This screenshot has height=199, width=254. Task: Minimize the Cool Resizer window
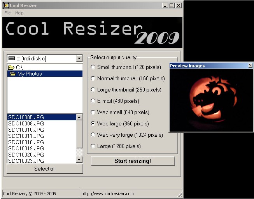point(165,5)
